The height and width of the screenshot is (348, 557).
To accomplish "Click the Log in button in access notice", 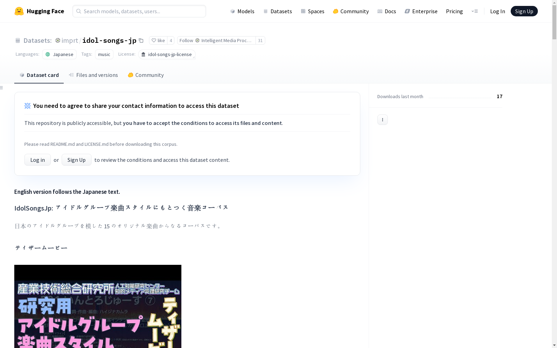I will click(38, 160).
